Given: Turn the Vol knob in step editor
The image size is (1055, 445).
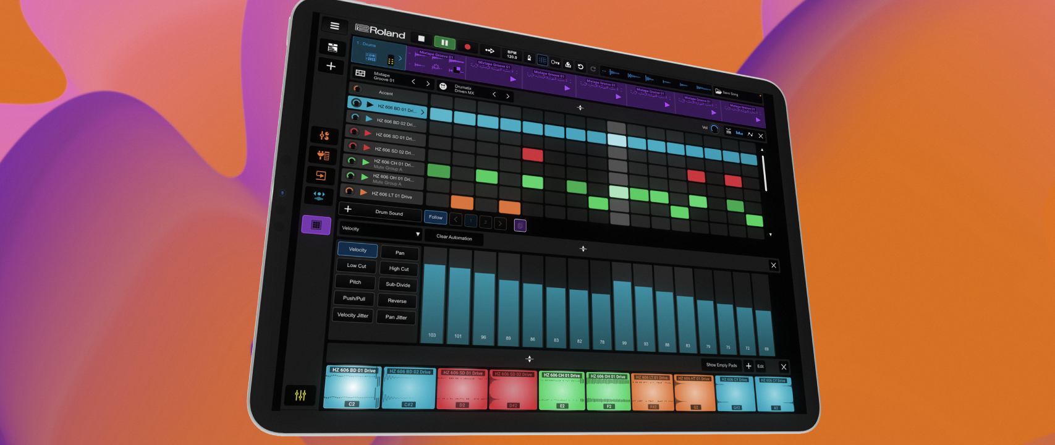Looking at the screenshot, I should pyautogui.click(x=714, y=129).
